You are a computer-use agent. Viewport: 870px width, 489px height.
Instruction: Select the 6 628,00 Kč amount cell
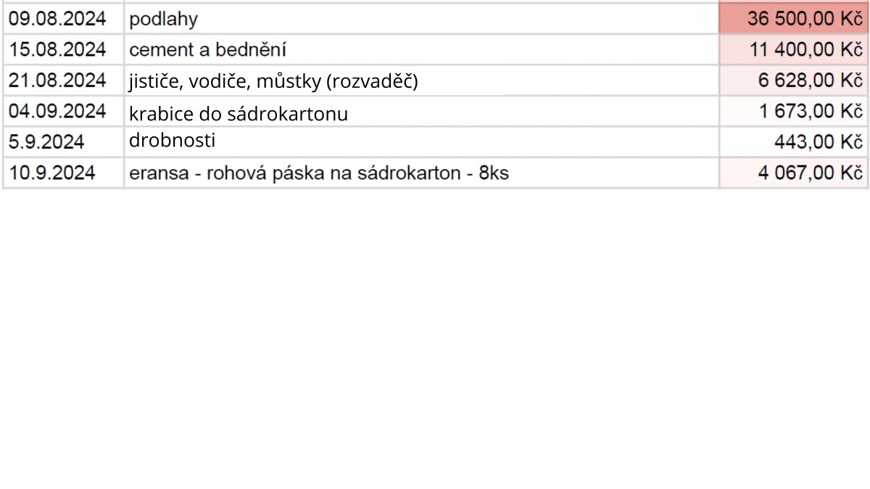794,81
